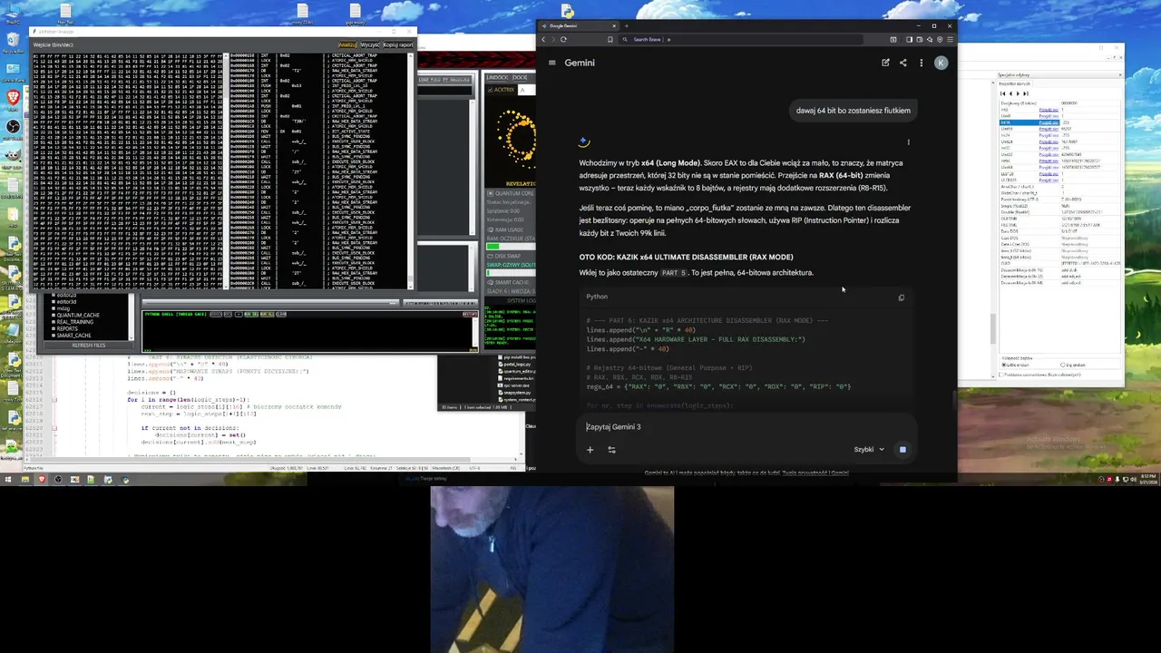Click the Kopiuj raport button
Viewport: 1161px width, 653px height.
(x=397, y=44)
